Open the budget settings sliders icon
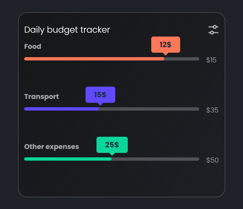This screenshot has width=243, height=209. pyautogui.click(x=213, y=30)
